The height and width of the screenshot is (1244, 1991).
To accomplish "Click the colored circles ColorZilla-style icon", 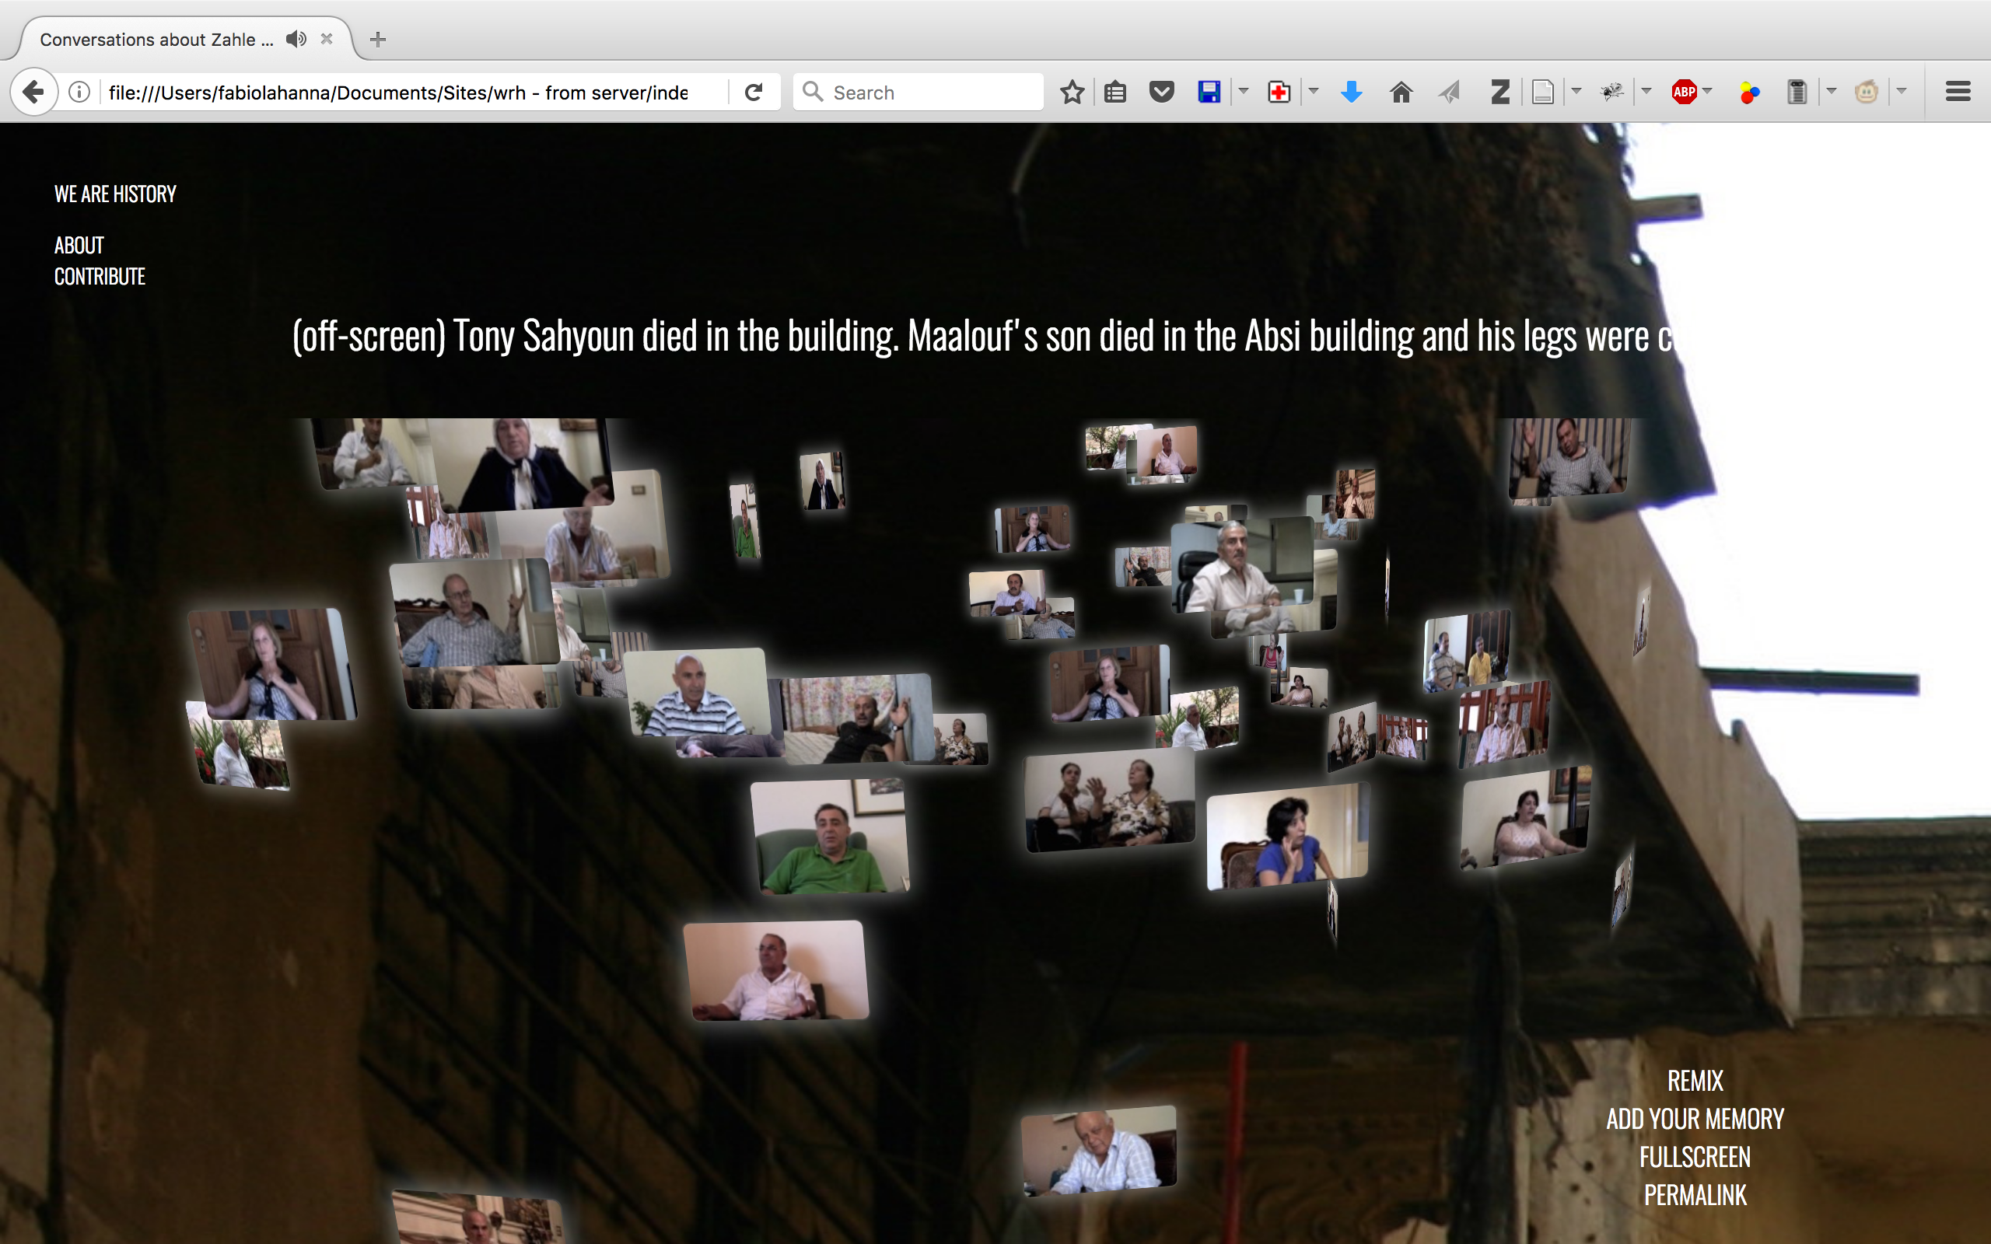I will tap(1749, 93).
